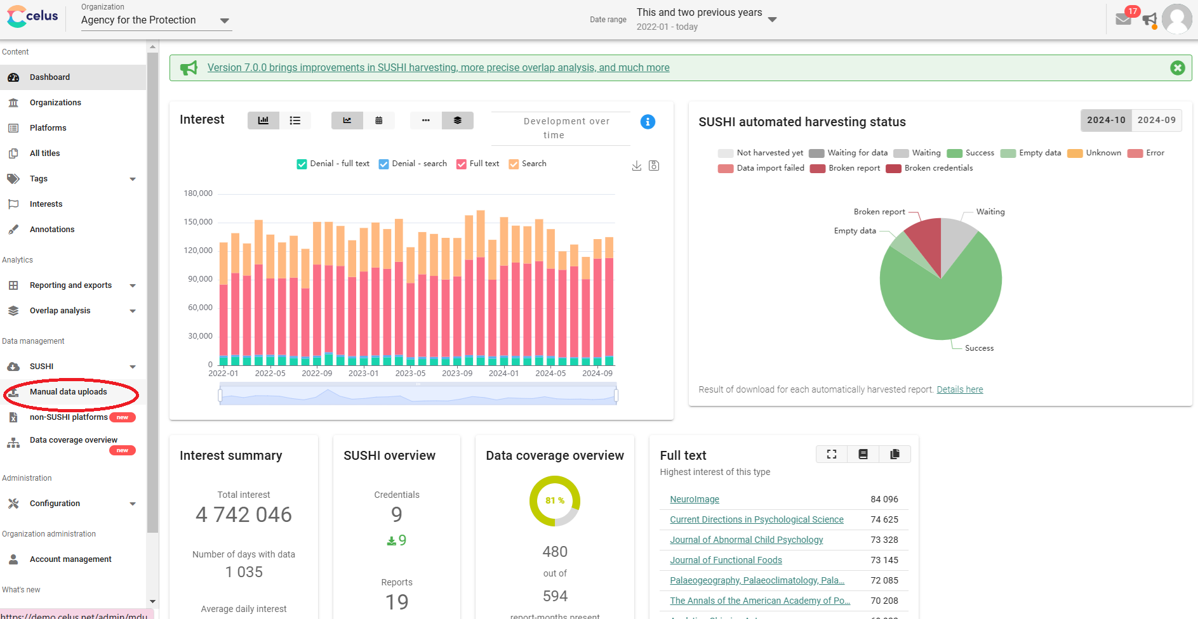Download the Interest chart data
Viewport: 1198px width, 619px height.
pos(637,166)
